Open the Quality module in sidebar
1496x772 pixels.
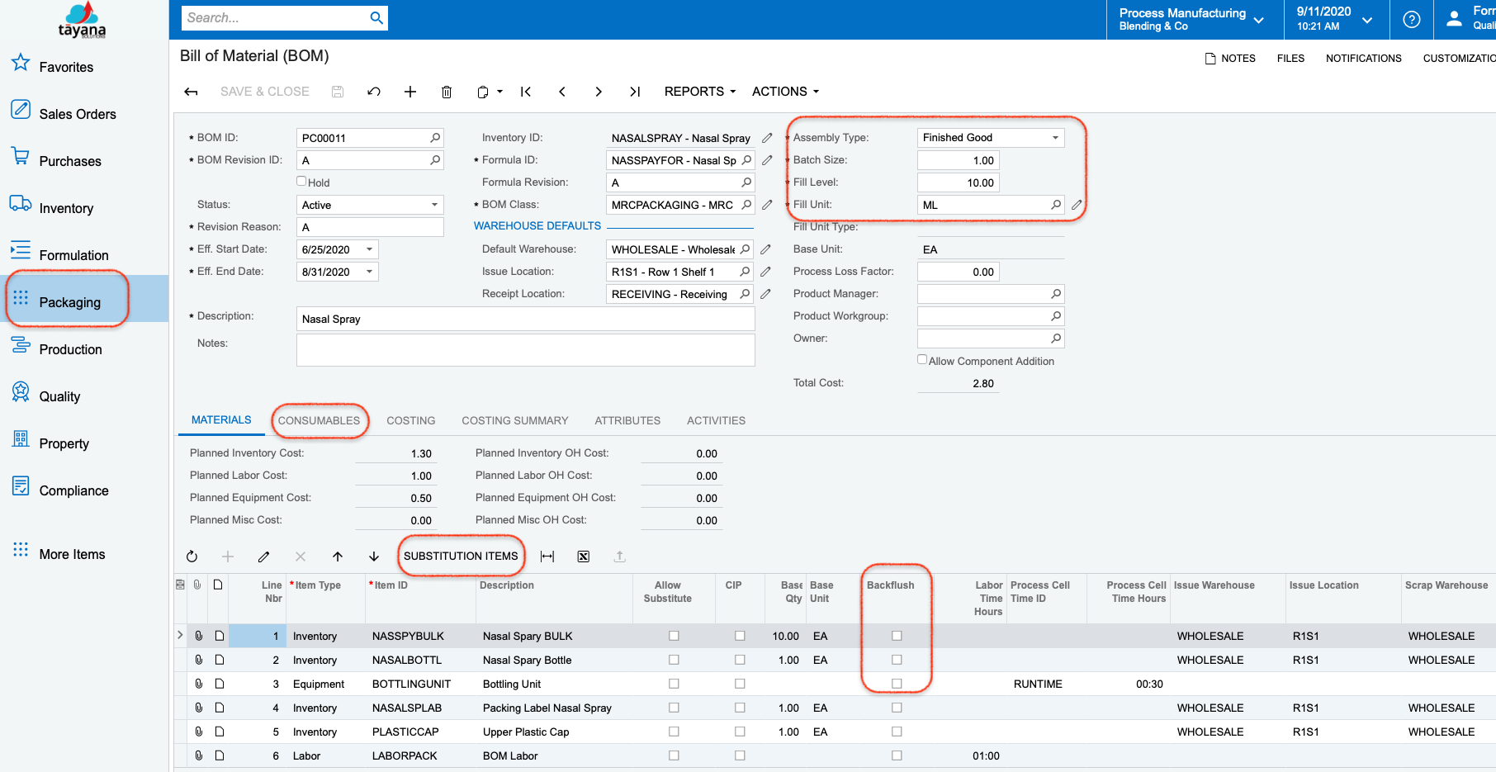point(59,395)
